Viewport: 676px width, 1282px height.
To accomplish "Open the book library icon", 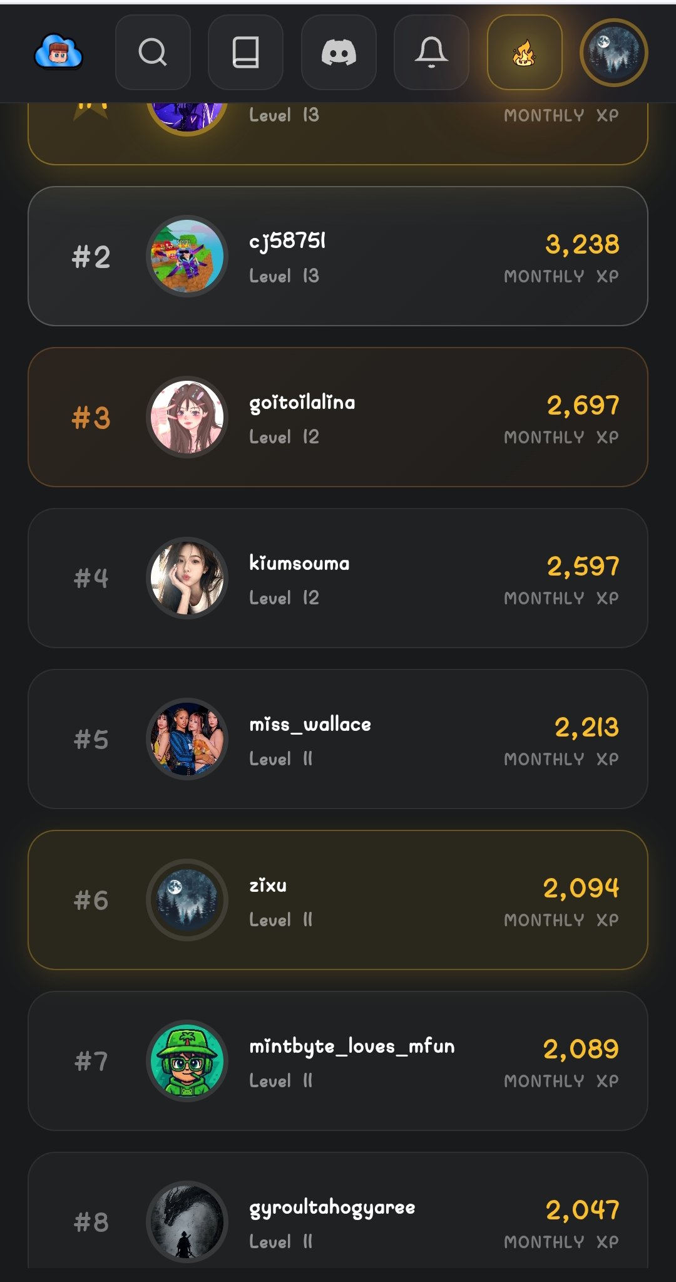I will pyautogui.click(x=245, y=53).
